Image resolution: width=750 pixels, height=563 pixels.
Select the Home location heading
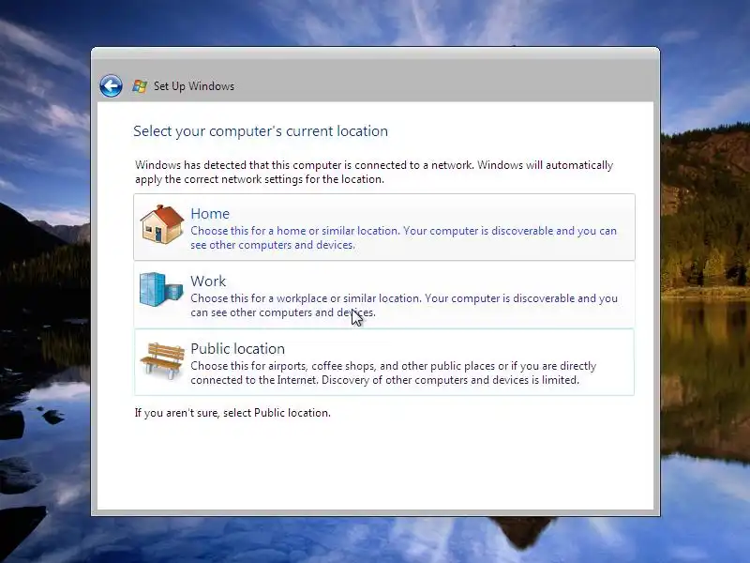210,214
